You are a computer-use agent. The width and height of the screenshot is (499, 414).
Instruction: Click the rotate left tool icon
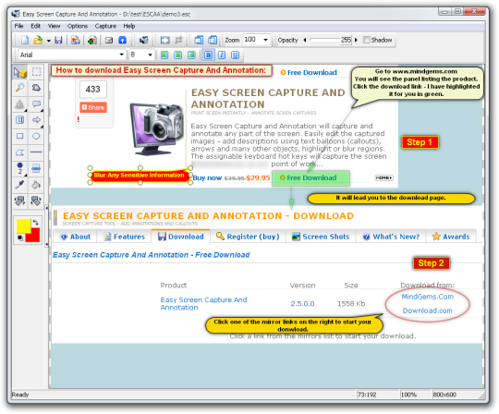pyautogui.click(x=19, y=201)
